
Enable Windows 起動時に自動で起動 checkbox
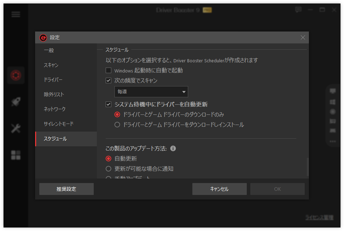tap(108, 70)
